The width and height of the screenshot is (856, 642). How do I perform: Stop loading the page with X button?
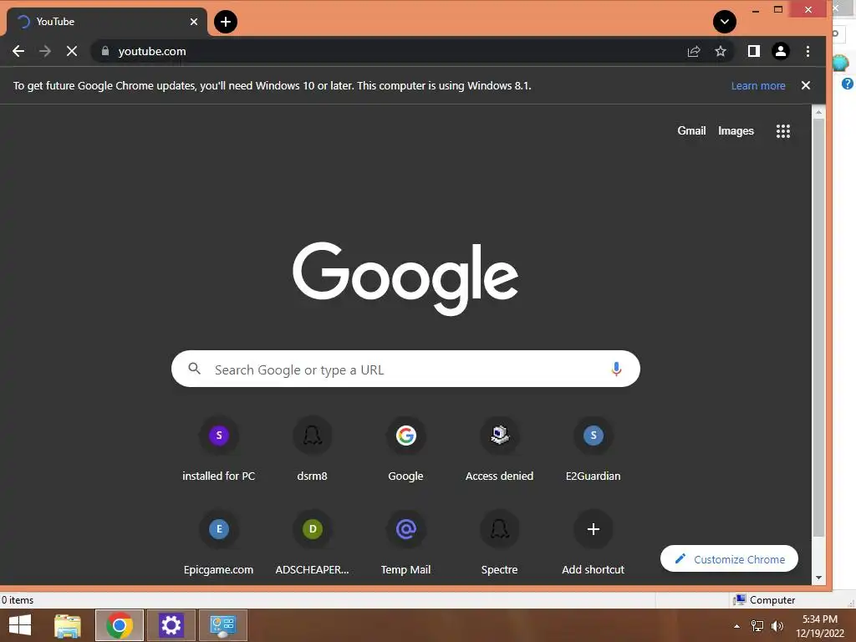72,51
